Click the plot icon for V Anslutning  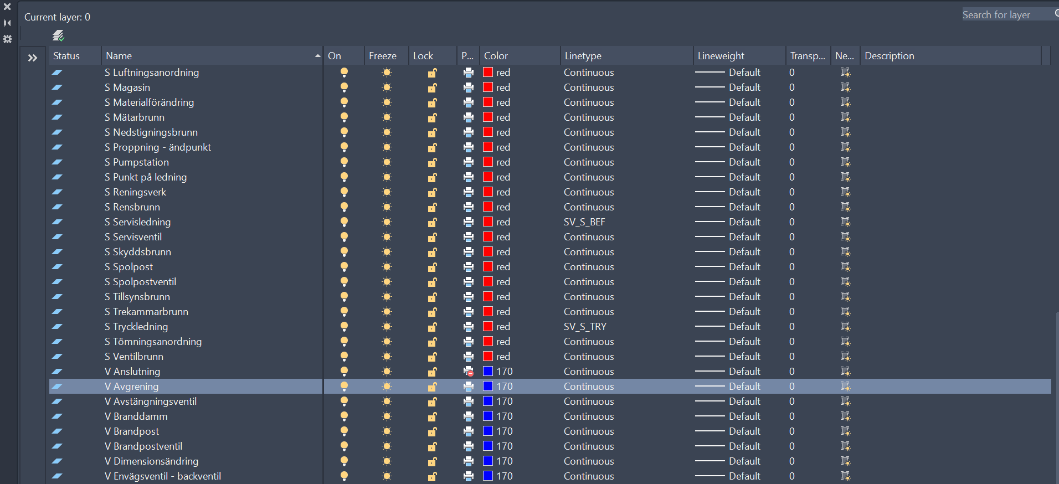469,372
